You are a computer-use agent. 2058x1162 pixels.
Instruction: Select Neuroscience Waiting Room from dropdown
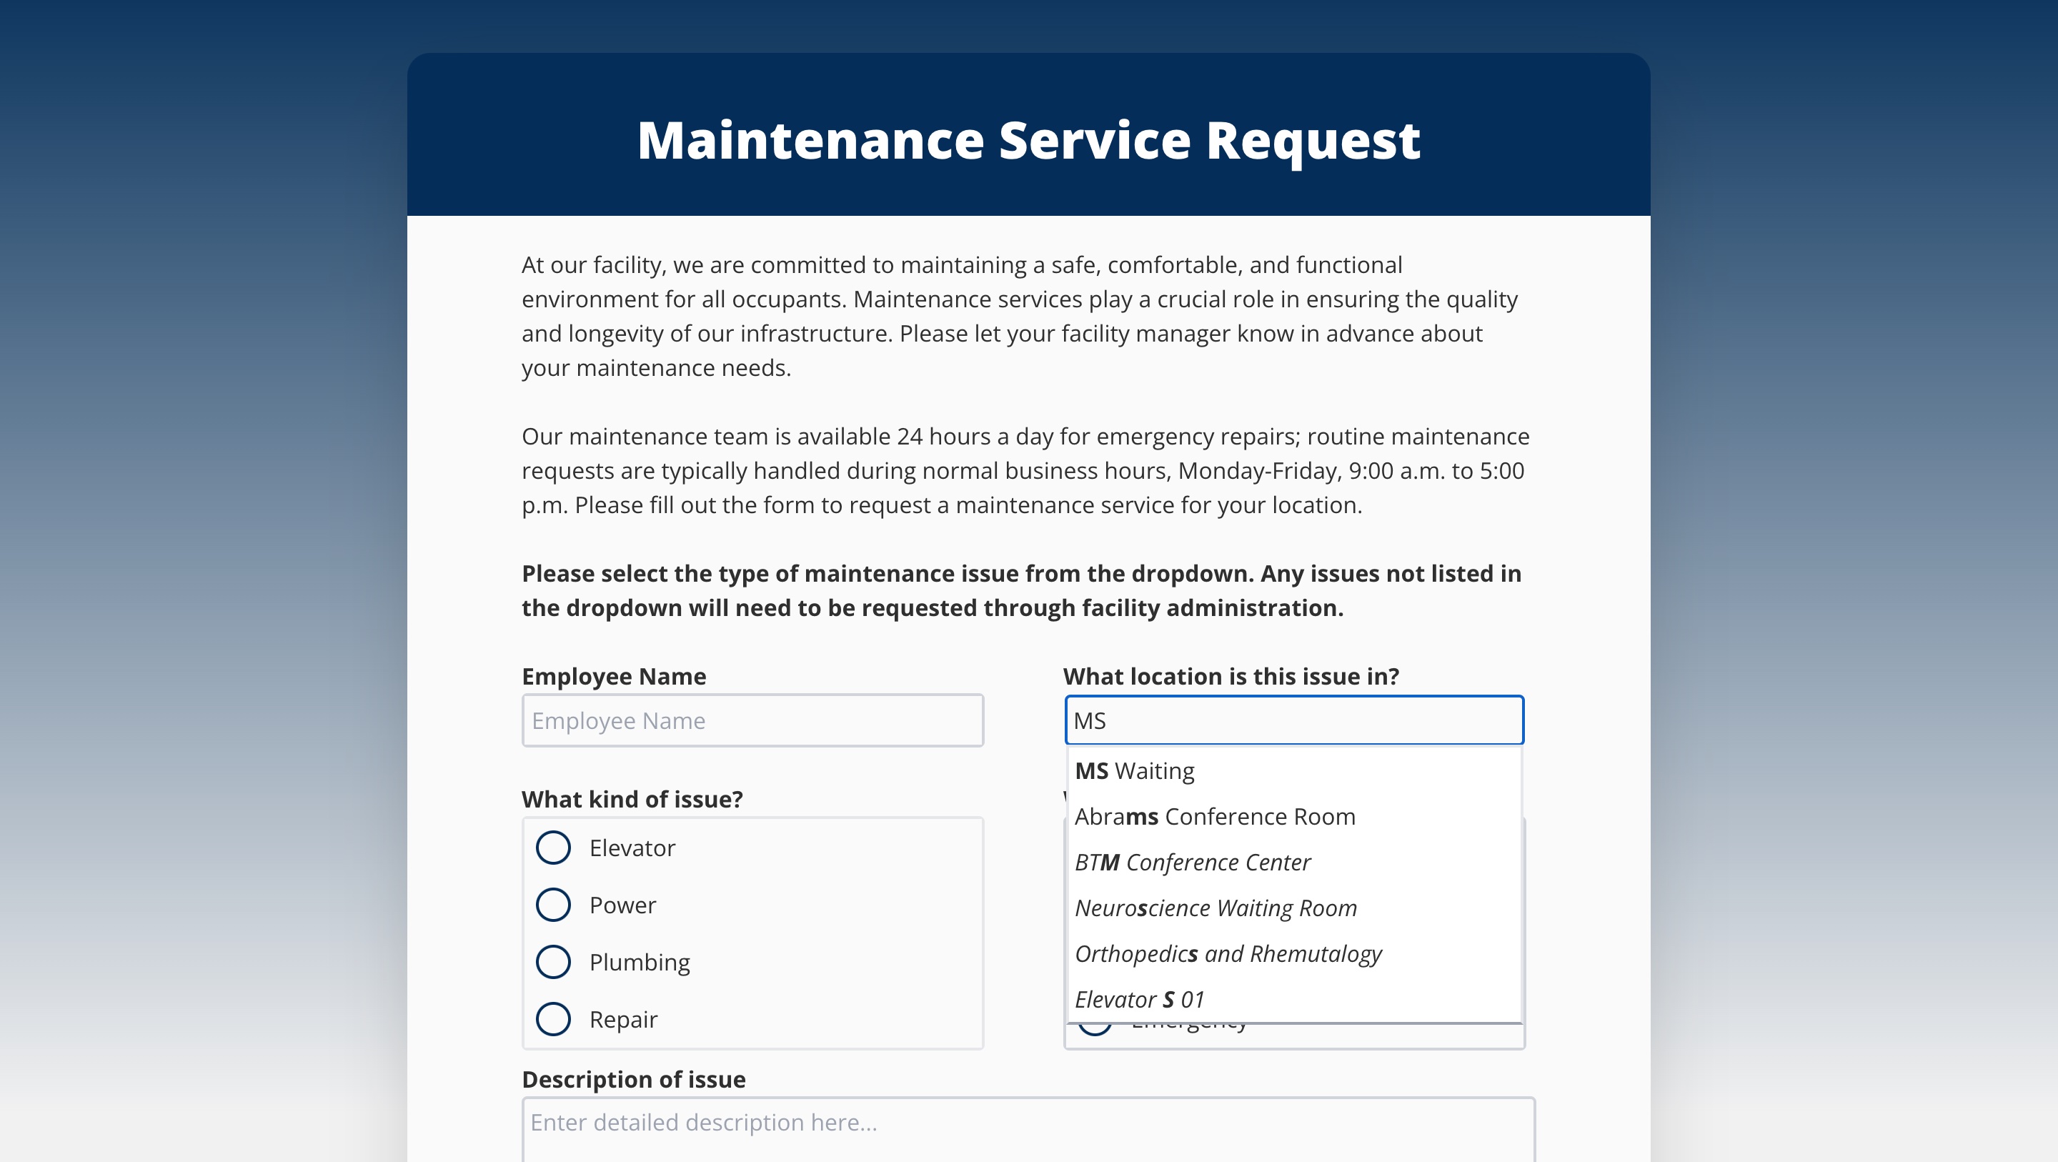1214,908
